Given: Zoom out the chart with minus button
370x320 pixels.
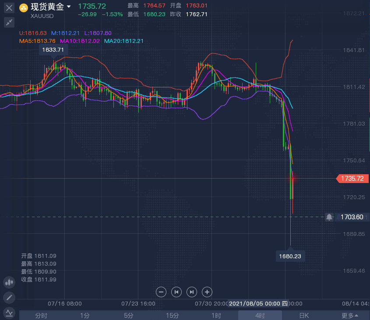Looking at the screenshot, I should pos(161,292).
